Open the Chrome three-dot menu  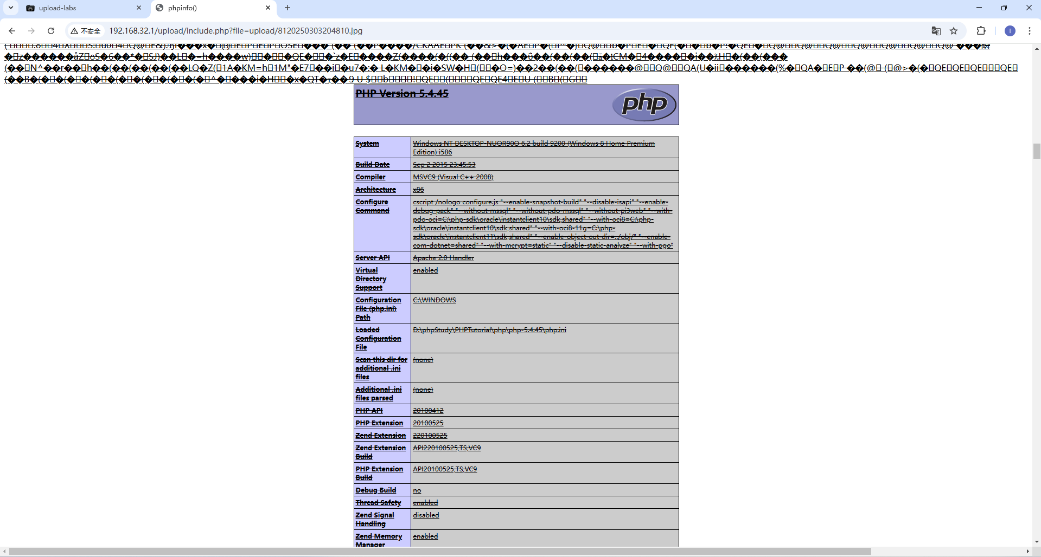point(1030,31)
